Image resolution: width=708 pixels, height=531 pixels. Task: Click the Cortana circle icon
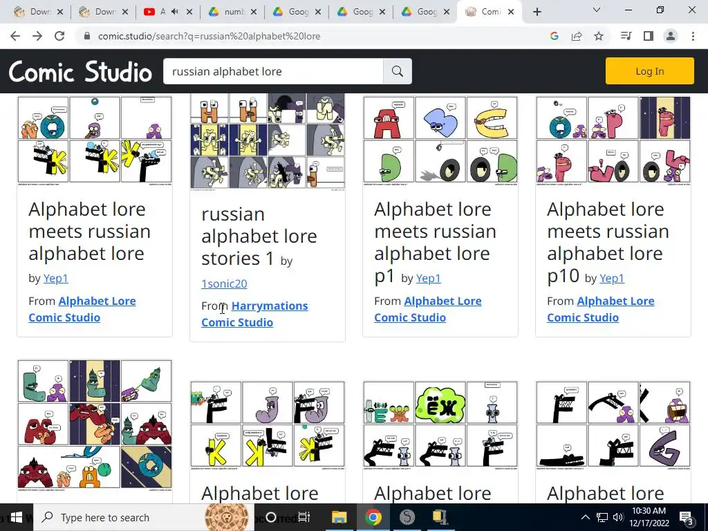coord(271,517)
